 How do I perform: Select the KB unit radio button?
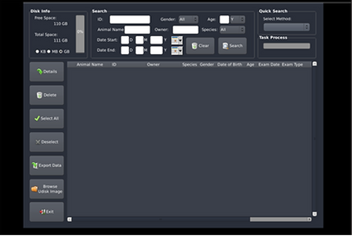pyautogui.click(x=38, y=51)
